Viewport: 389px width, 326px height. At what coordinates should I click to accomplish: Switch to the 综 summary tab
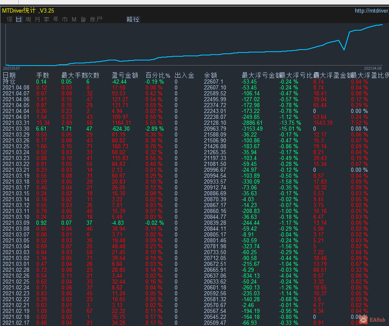(10, 19)
